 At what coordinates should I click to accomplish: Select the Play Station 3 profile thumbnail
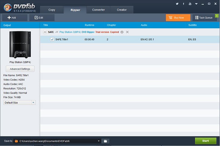point(20,45)
